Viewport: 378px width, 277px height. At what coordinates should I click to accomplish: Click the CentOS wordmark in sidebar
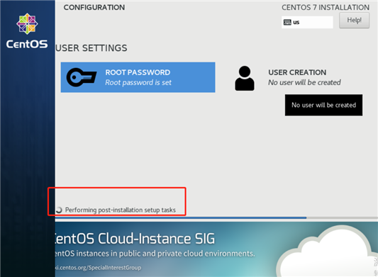click(27, 44)
